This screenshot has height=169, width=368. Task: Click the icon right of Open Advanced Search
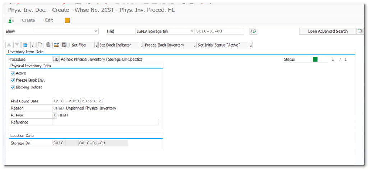point(360,31)
